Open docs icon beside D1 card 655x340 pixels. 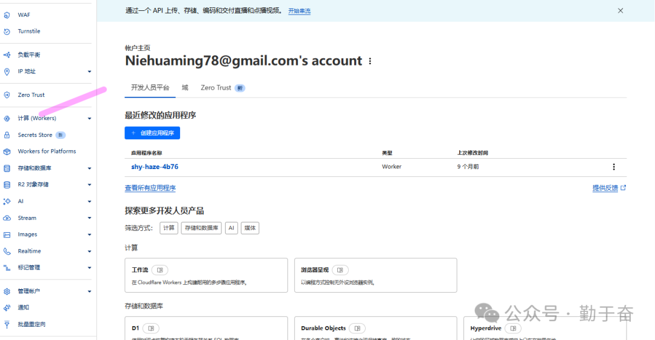pos(151,328)
